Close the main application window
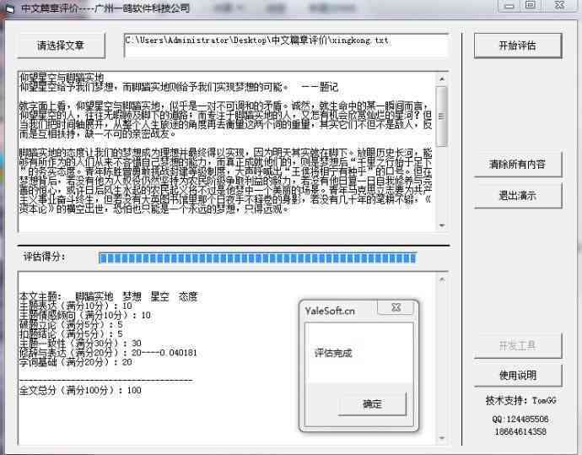This screenshot has width=582, height=455. pos(560,6)
